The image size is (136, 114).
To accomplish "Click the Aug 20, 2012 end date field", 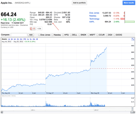I will (x=18, y=42).
